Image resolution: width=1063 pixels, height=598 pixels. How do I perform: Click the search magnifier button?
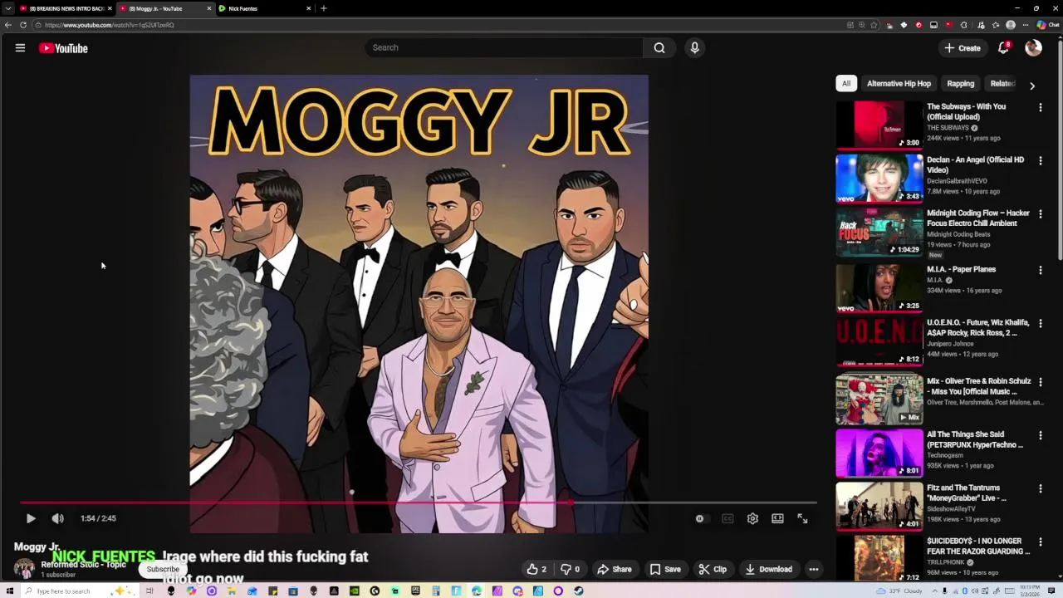pos(659,47)
